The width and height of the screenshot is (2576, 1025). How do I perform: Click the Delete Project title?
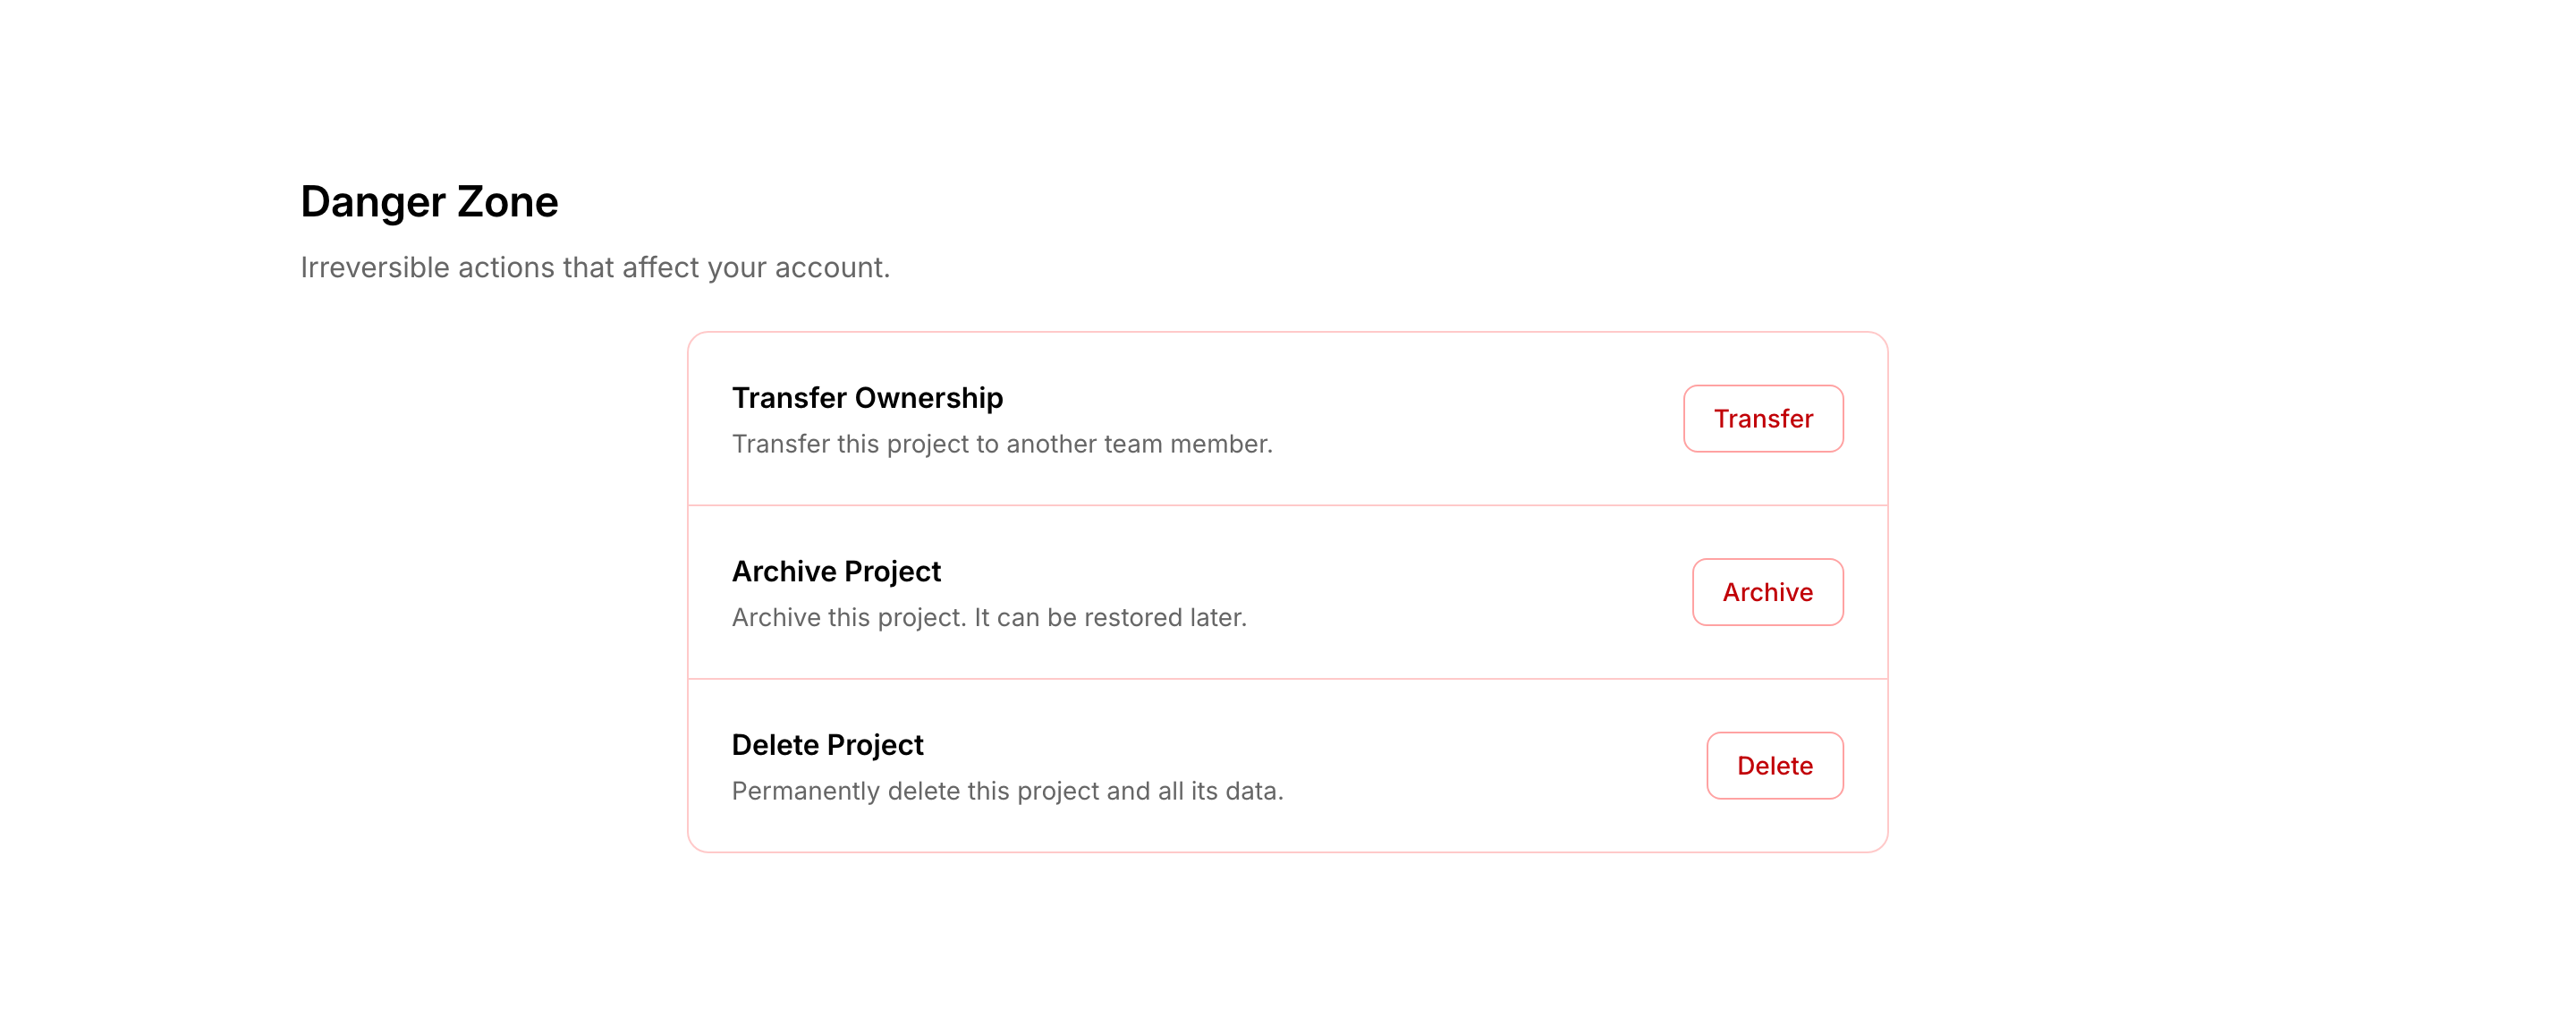827,745
